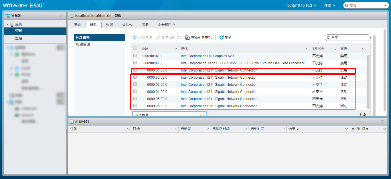Open the Initiator (启动者) column dropdown
The image size is (391, 179).
208,129
